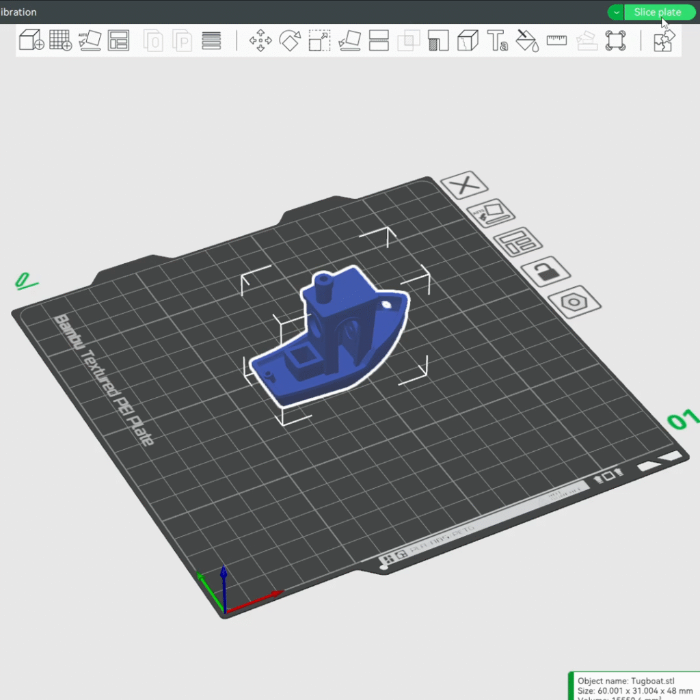
Task: Click the Add model cube icon
Action: pyautogui.click(x=31, y=40)
